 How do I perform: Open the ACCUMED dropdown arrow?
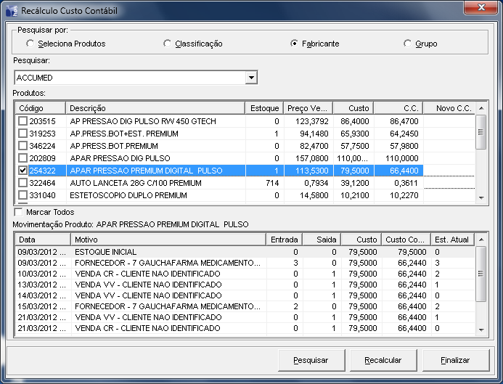click(251, 78)
